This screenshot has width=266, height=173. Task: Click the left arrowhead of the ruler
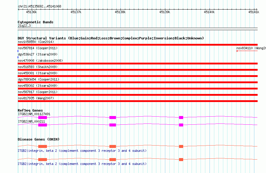point(19,10)
